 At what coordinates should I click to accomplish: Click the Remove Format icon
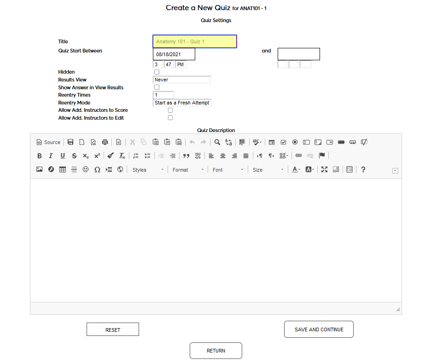click(x=122, y=156)
